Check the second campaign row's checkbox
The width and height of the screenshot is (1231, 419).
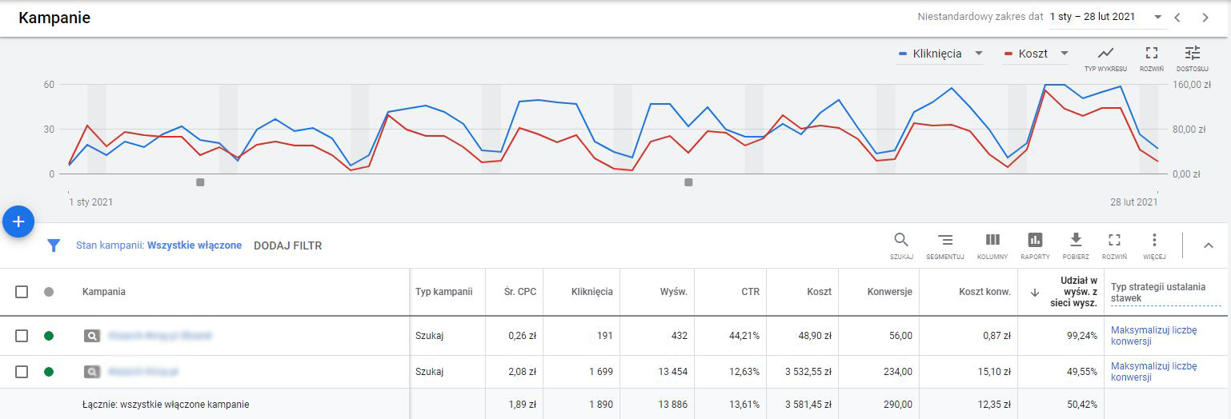click(22, 372)
